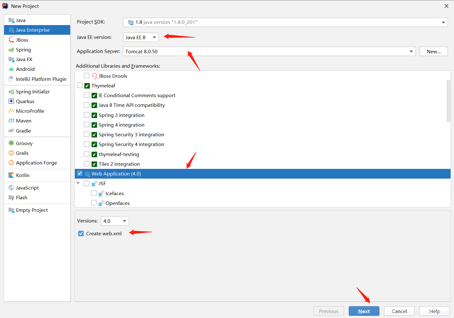This screenshot has height=318, width=454.
Task: Click the frameworks list vertical scrollbar
Action: (x=448, y=101)
